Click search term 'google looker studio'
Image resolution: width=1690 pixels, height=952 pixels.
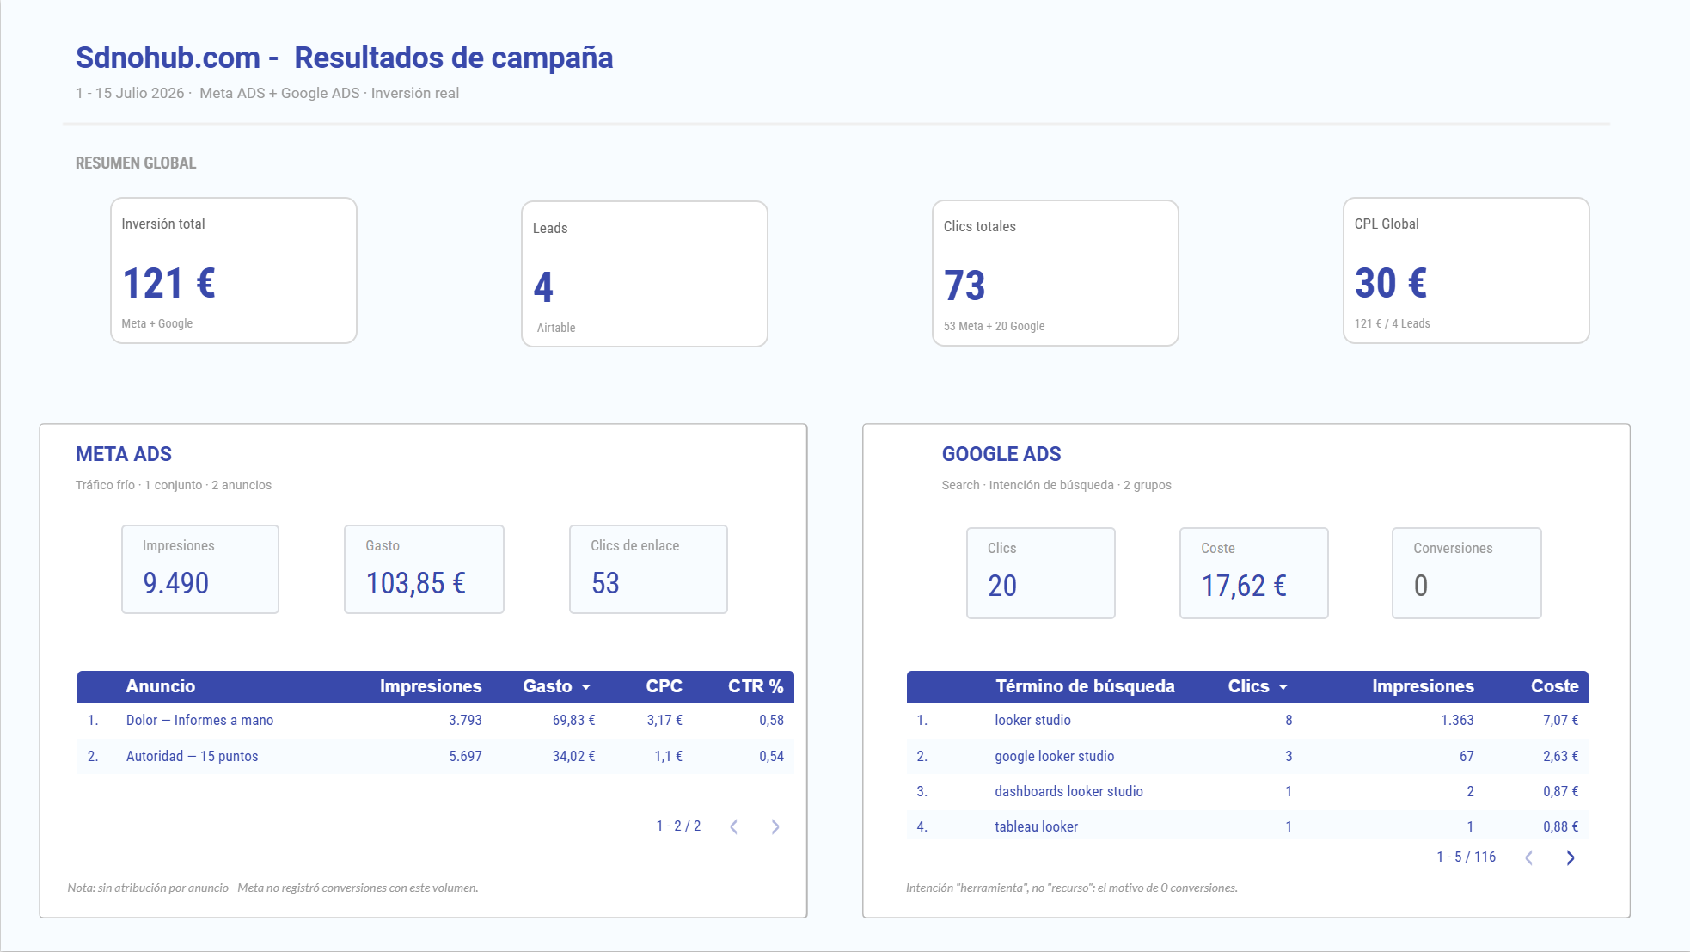pos(1054,756)
